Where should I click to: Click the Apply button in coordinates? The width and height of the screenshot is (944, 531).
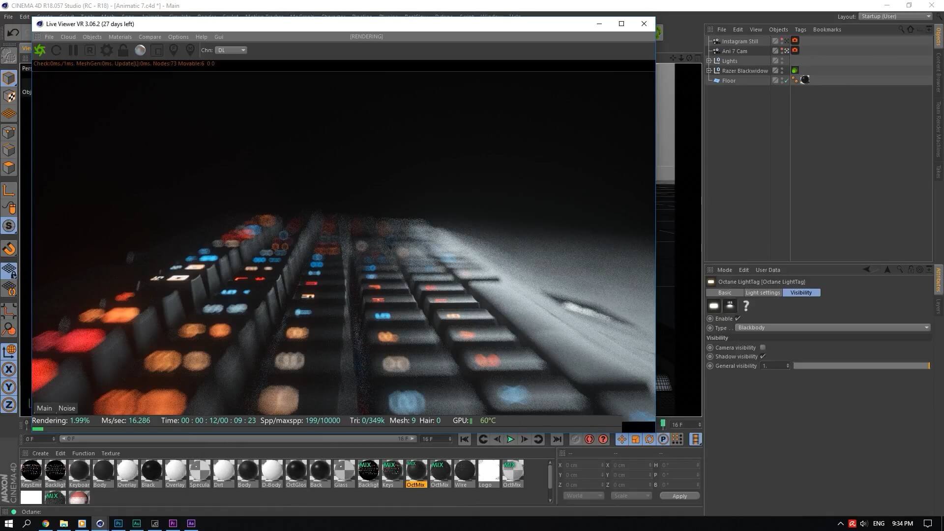(x=679, y=496)
